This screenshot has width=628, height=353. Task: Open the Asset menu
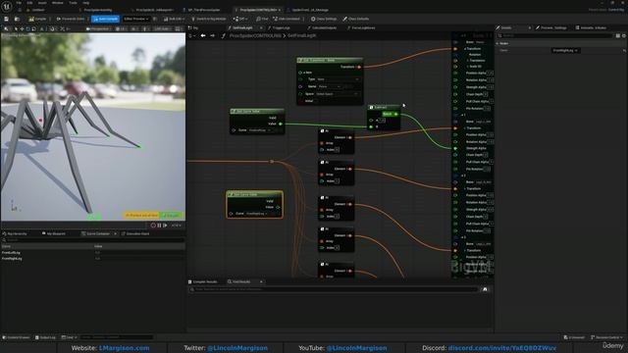[42, 3]
